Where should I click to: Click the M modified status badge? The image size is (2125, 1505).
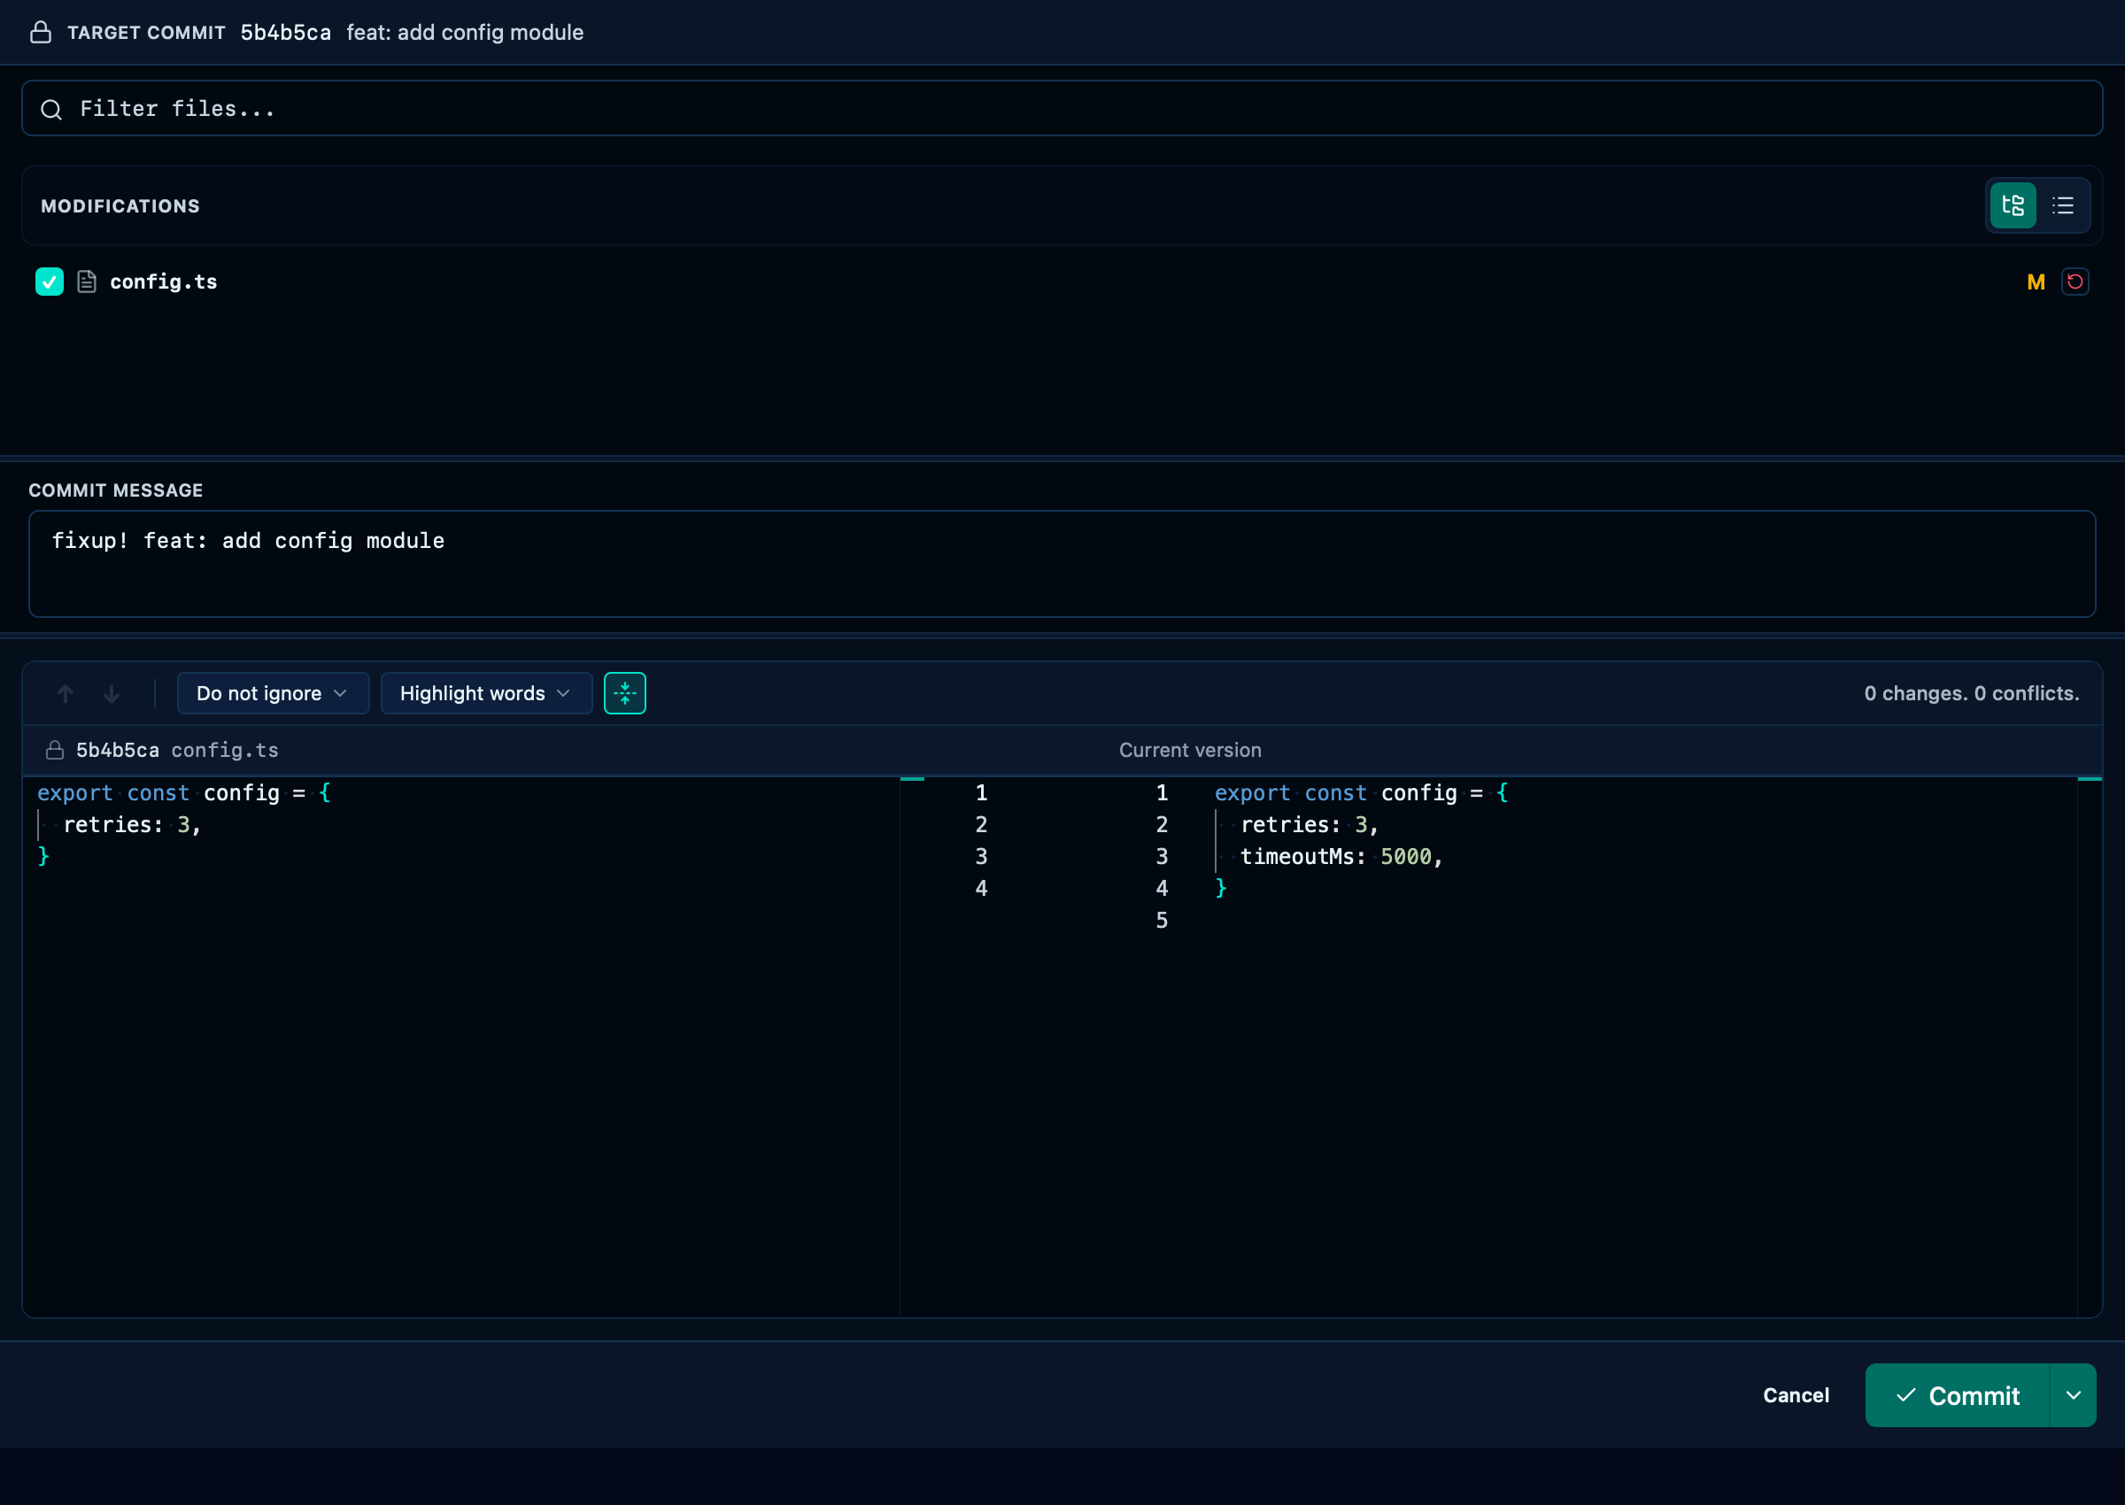tap(2036, 282)
